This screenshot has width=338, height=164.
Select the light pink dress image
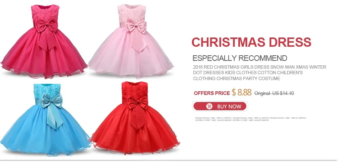click(131, 40)
